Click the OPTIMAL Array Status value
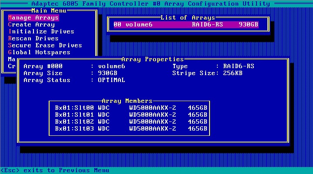 click(111, 80)
